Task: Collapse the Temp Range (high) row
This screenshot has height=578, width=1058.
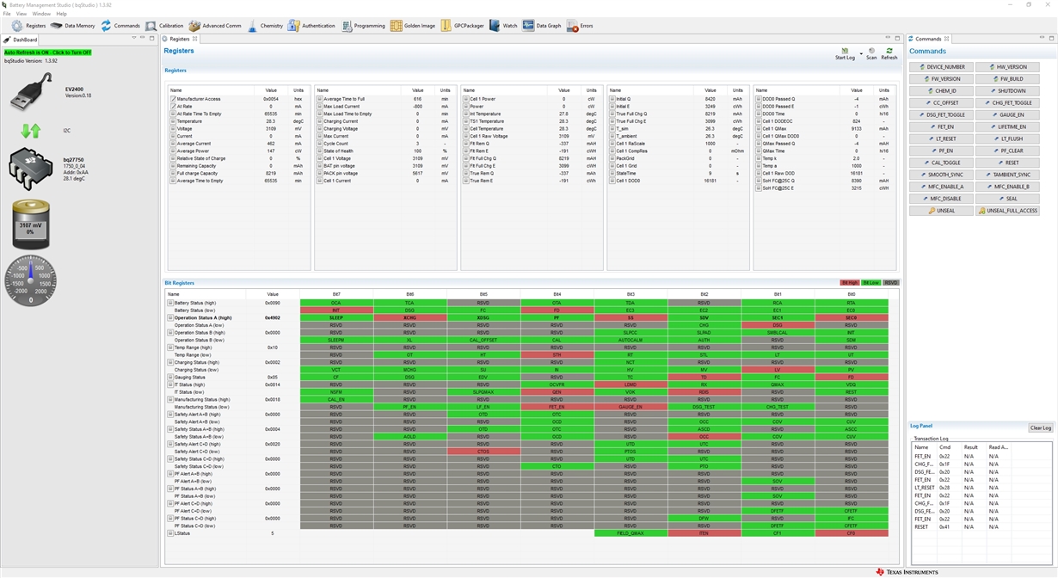Action: (170, 347)
